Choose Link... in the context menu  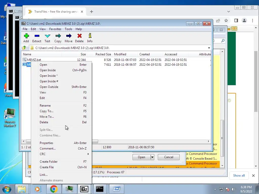[61, 175]
